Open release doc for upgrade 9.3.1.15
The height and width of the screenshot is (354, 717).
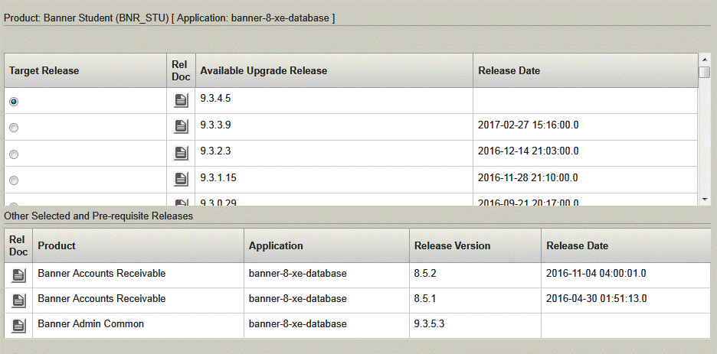click(x=181, y=179)
